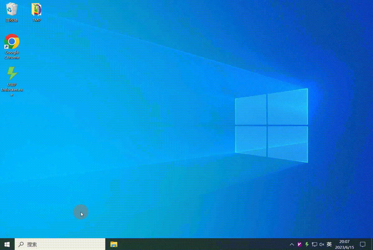Select the UWP Unlocker.exe desktop icon
This screenshot has width=373, height=250.
[12, 81]
